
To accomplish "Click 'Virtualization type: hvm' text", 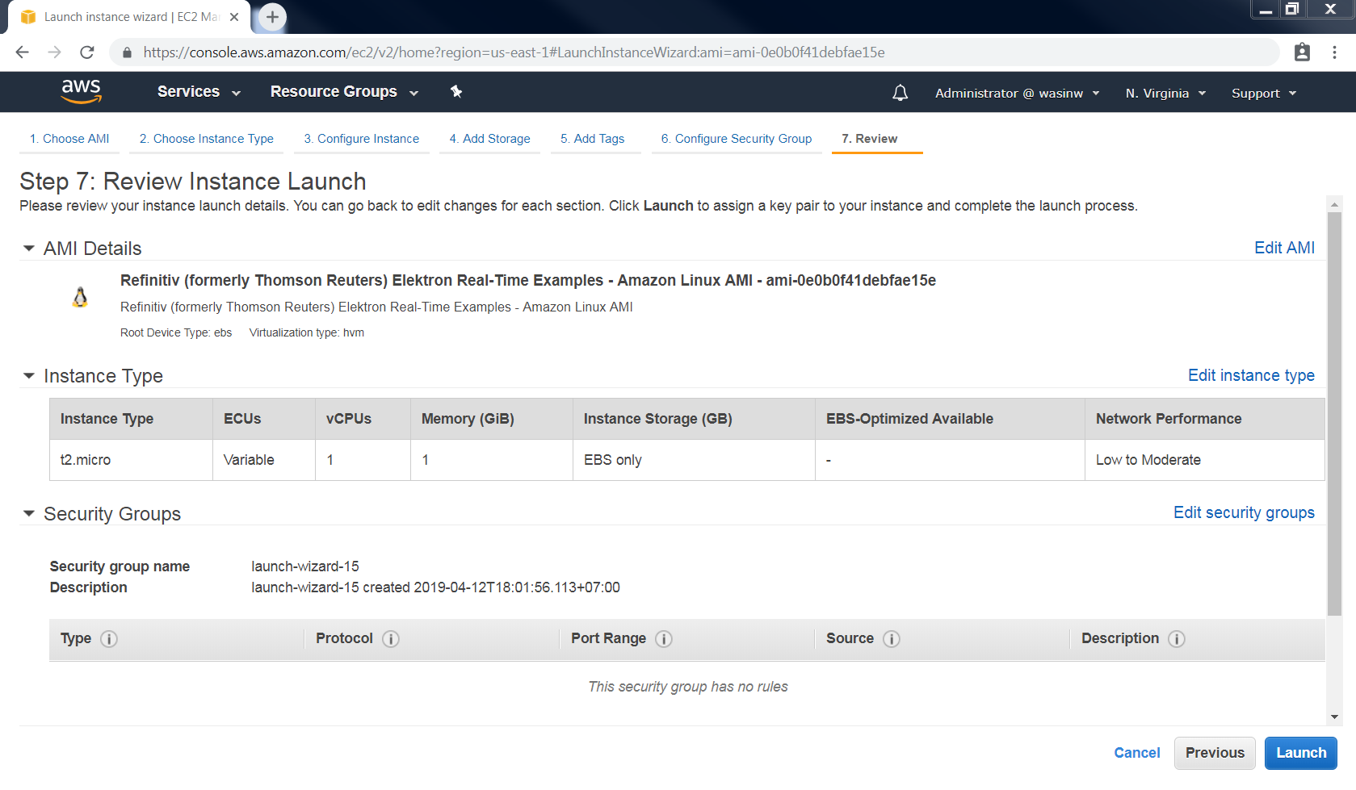I will point(307,332).
